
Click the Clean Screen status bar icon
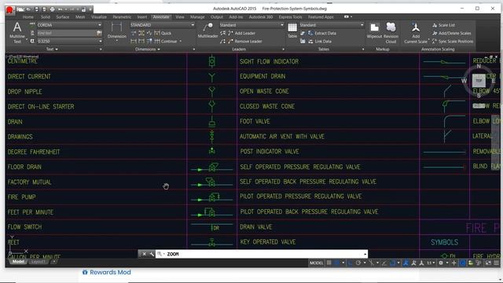(x=488, y=263)
